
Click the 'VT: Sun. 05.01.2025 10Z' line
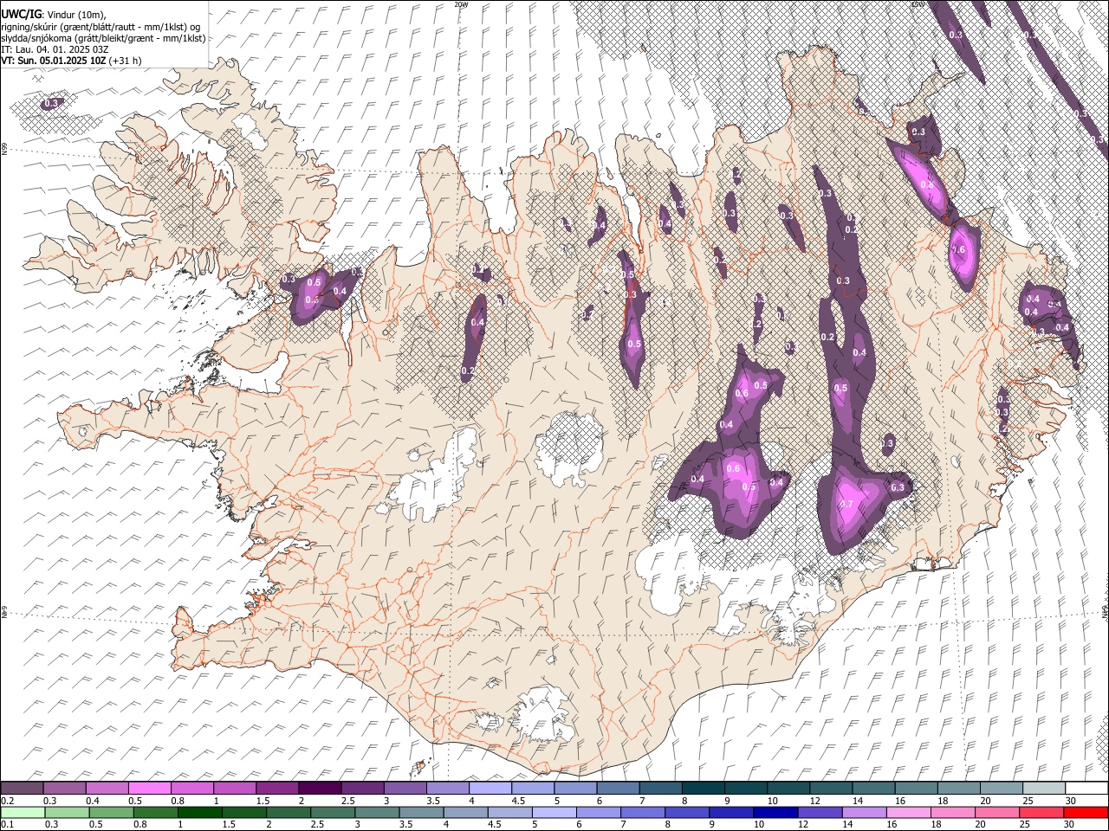(x=55, y=61)
